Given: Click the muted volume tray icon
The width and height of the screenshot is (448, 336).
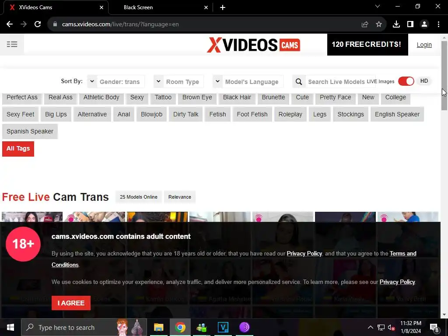Looking at the screenshot, I should tap(391, 327).
